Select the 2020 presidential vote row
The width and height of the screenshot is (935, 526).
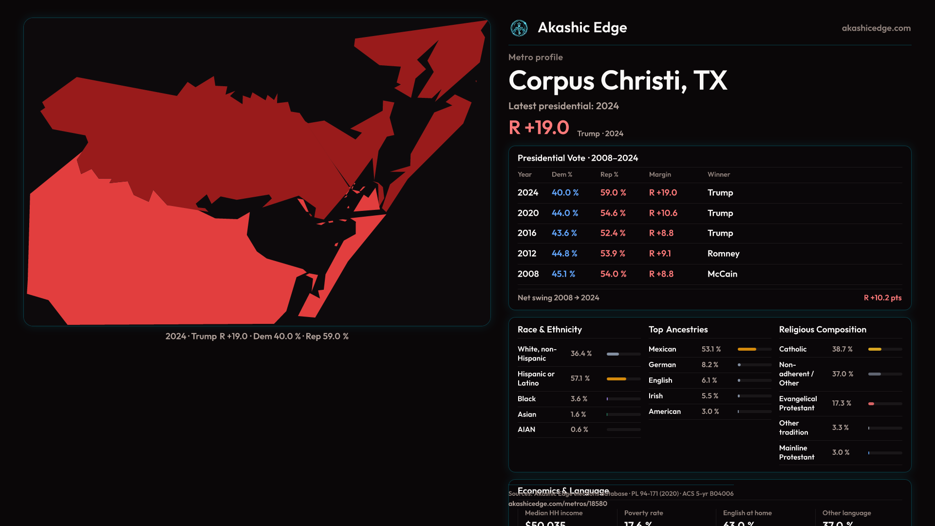(x=709, y=213)
